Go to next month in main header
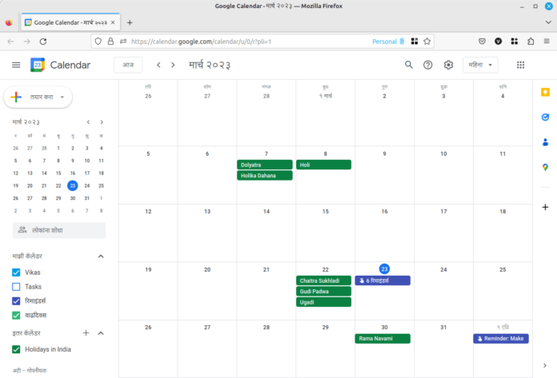This screenshot has width=557, height=378. click(x=173, y=65)
